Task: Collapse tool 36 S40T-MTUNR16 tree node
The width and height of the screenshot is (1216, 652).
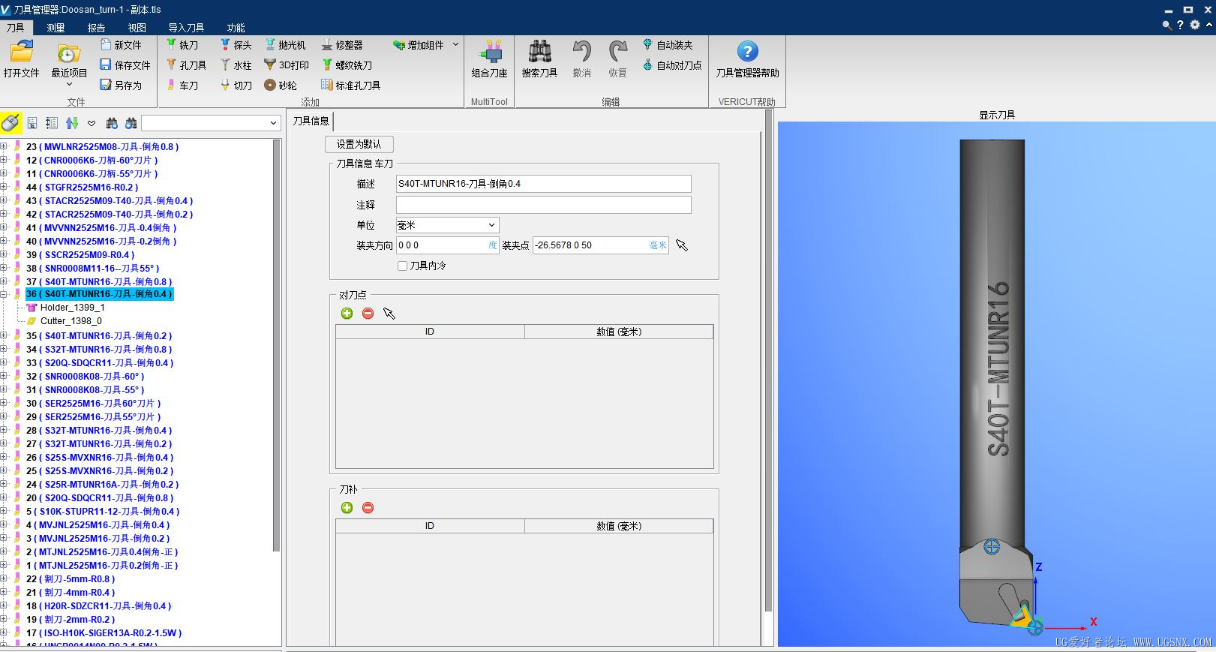Action: 5,294
